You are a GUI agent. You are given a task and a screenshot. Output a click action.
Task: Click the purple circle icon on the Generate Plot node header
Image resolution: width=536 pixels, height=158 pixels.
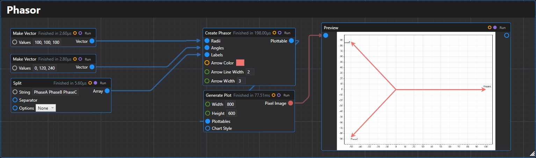pyautogui.click(x=279, y=95)
